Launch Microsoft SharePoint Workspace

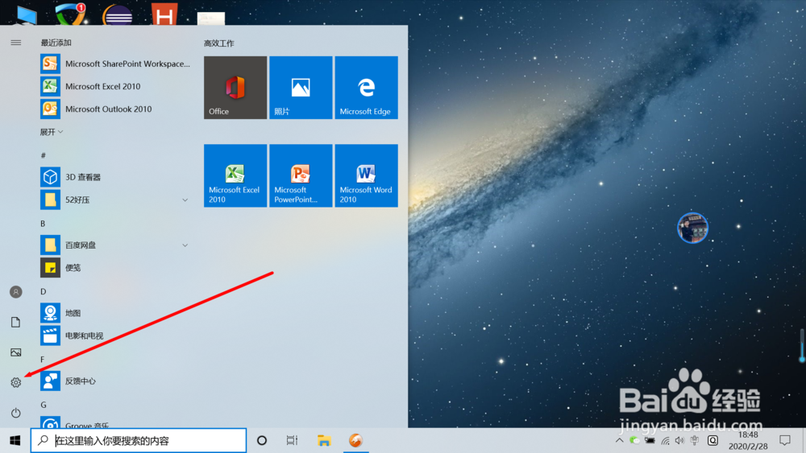[115, 64]
